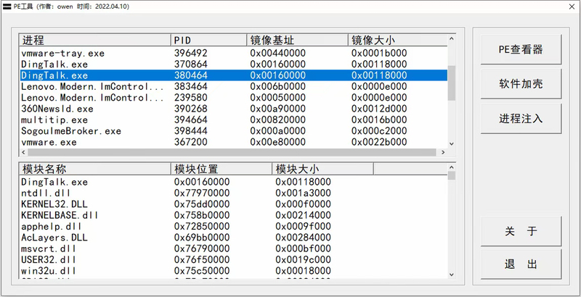
Task: Click the USER32.dll module row
Action: tap(233, 259)
